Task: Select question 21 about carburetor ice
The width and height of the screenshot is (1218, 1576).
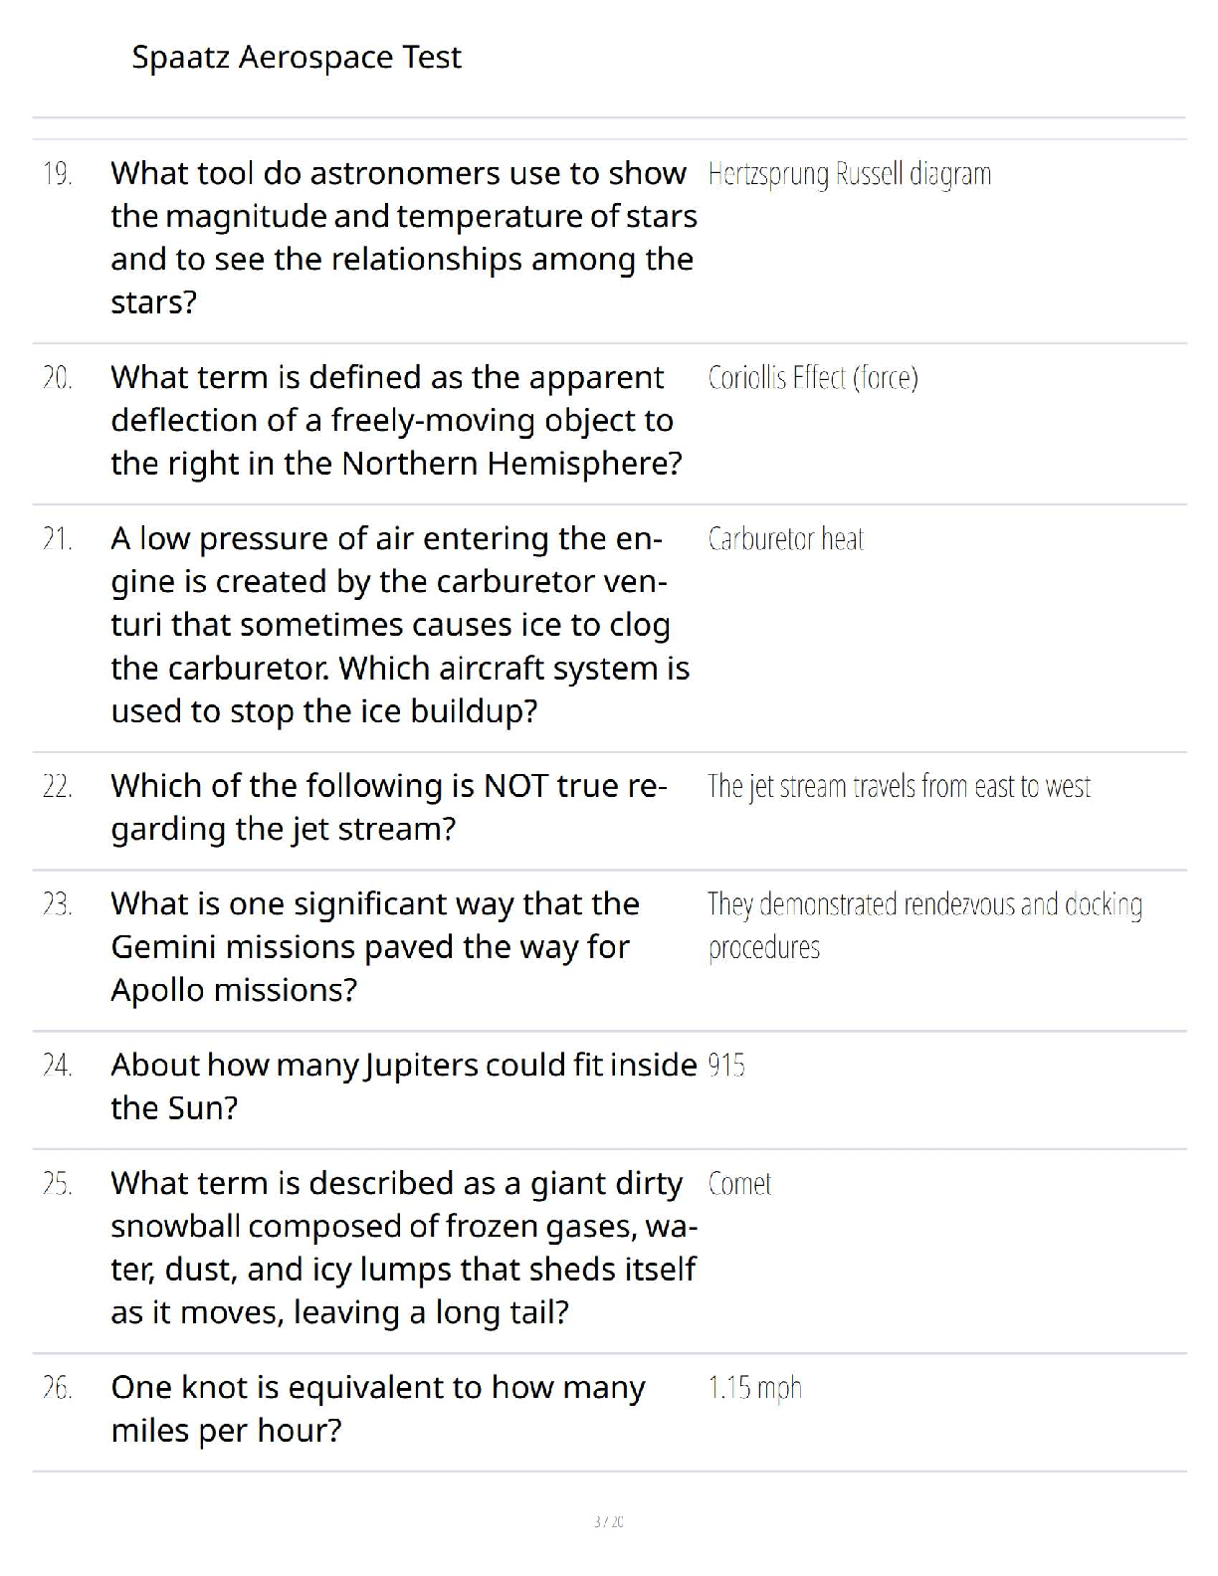Action: click(400, 625)
